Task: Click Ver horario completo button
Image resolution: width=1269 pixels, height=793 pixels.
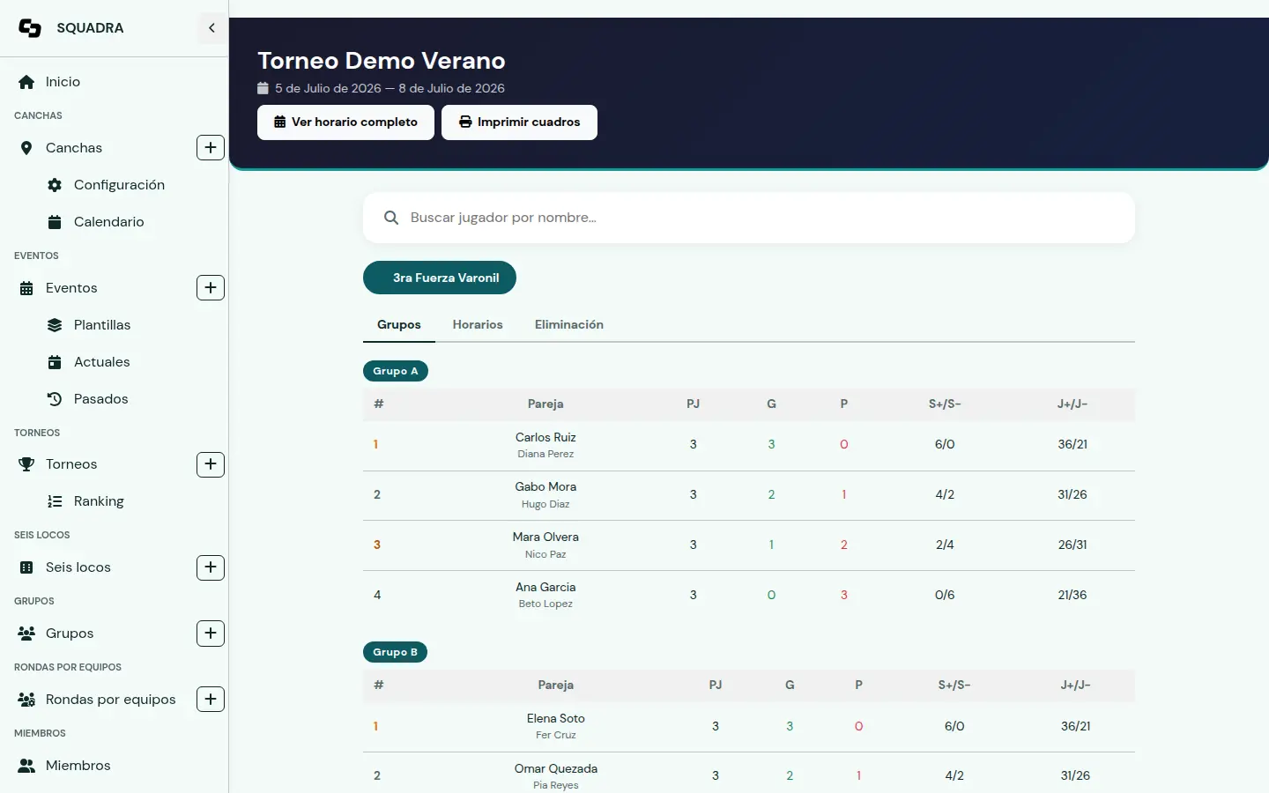Action: (x=345, y=122)
